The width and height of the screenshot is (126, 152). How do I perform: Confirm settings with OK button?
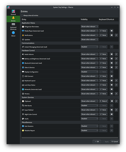[x=97, y=142]
